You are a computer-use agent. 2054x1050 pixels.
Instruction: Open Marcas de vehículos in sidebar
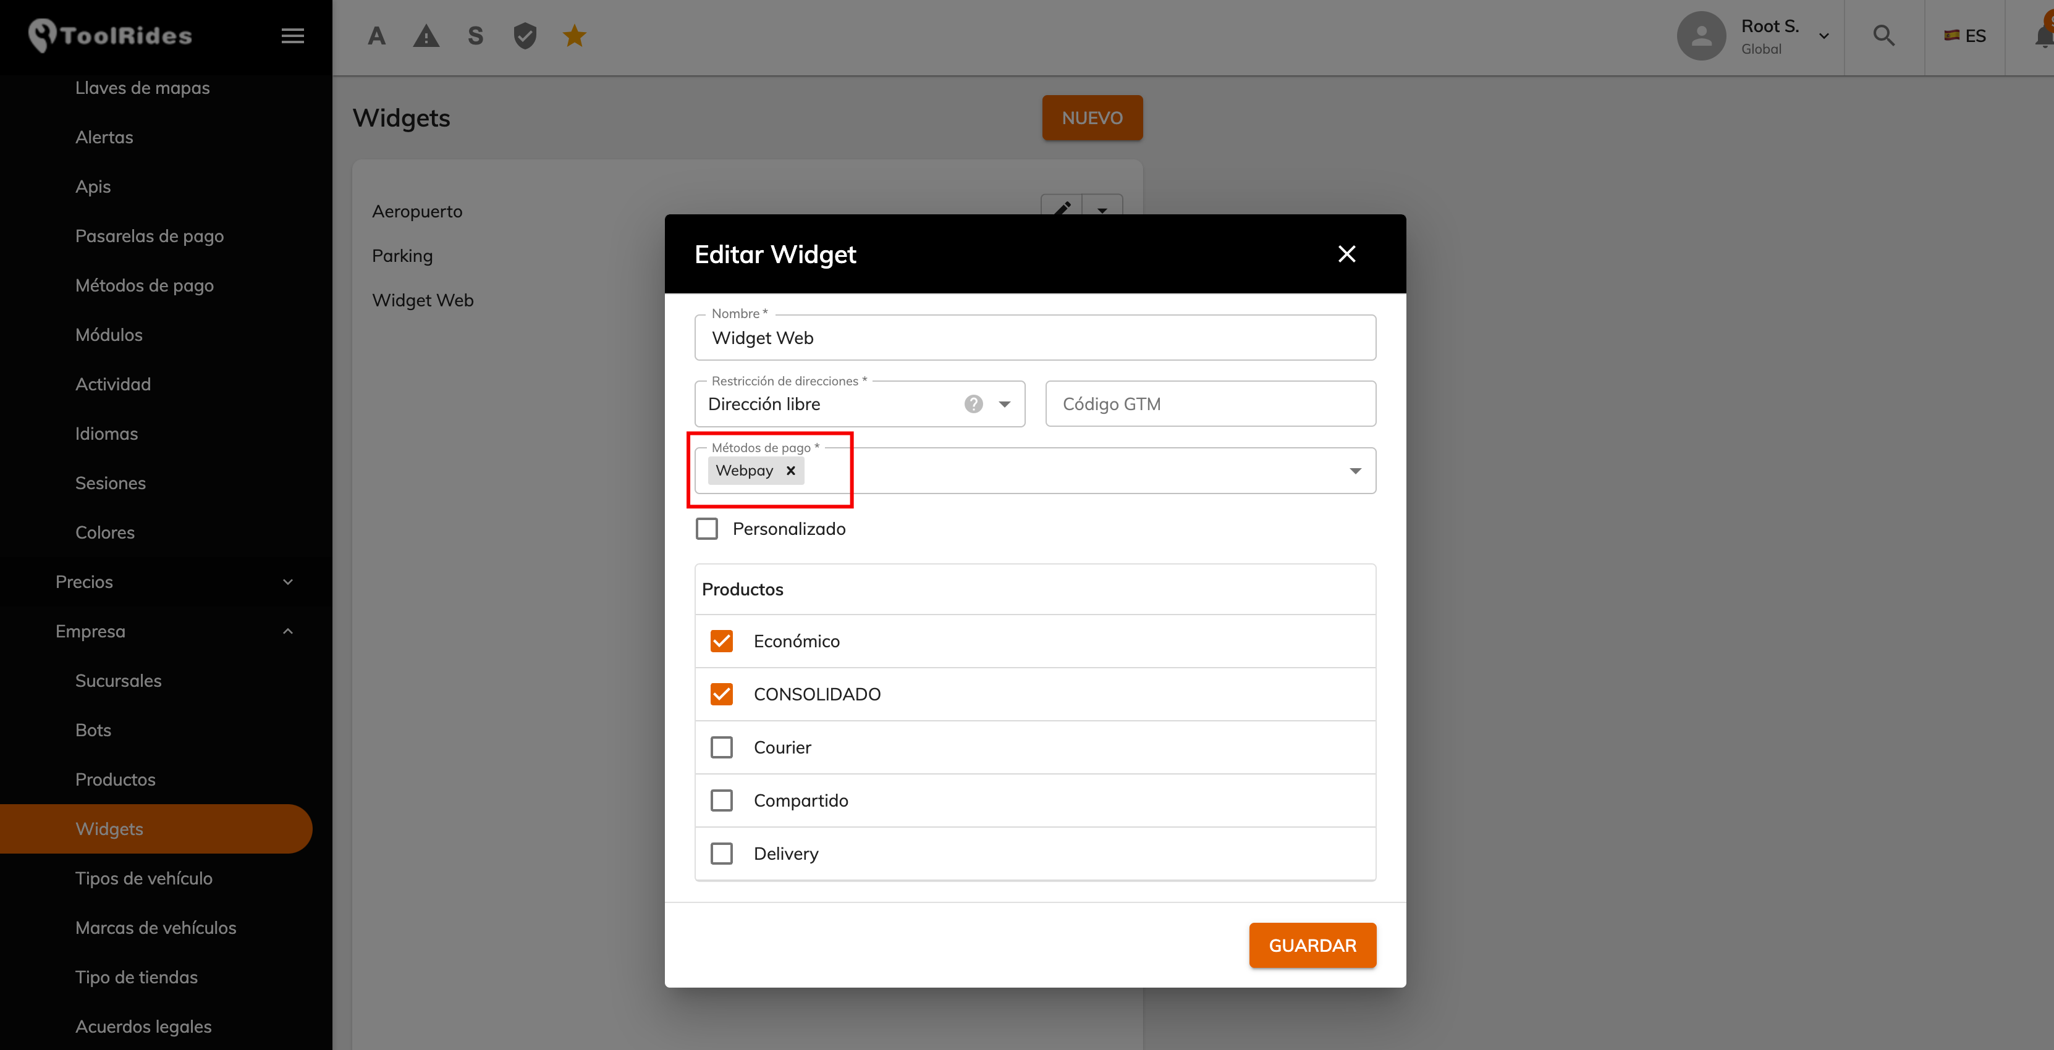click(156, 928)
